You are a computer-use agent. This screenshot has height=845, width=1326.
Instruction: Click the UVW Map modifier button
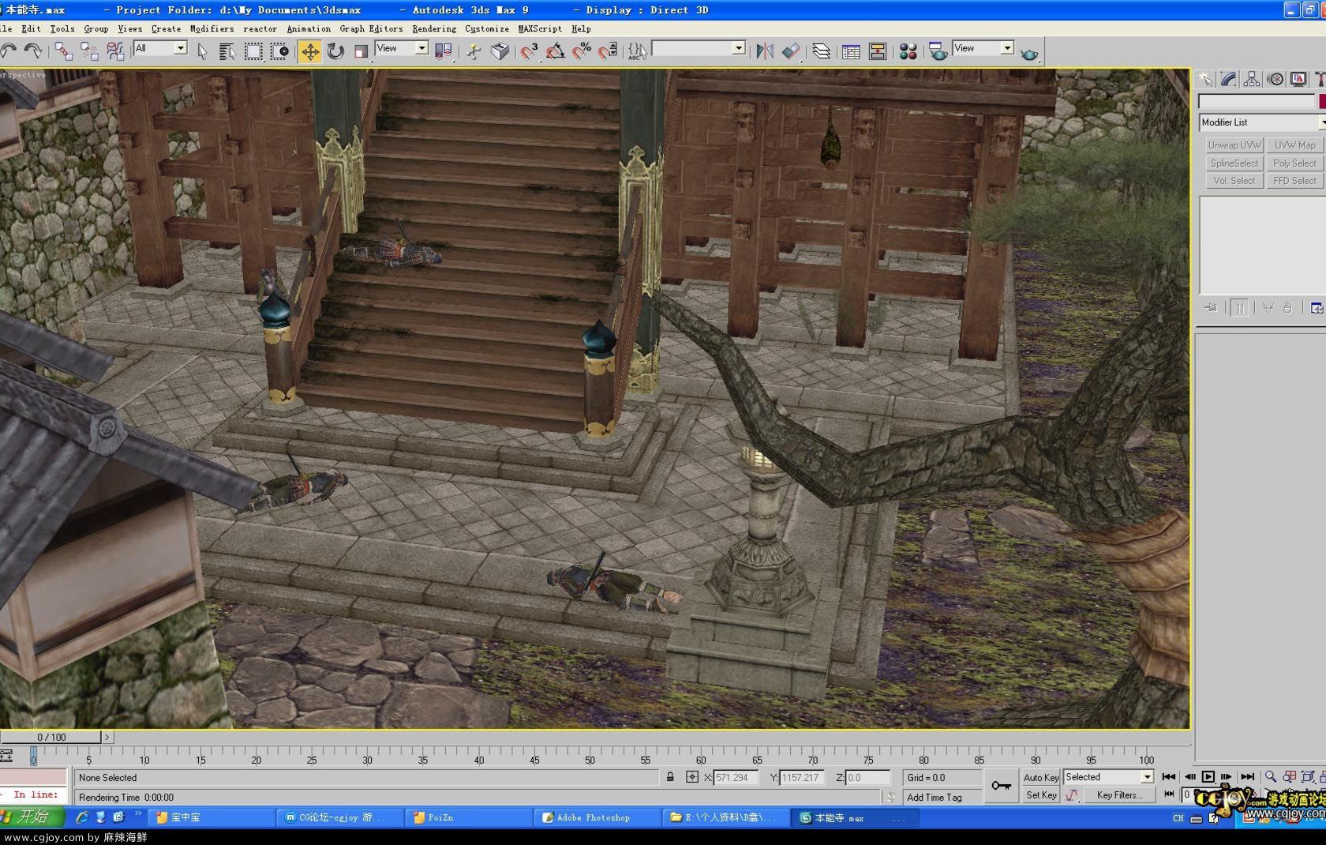point(1295,145)
